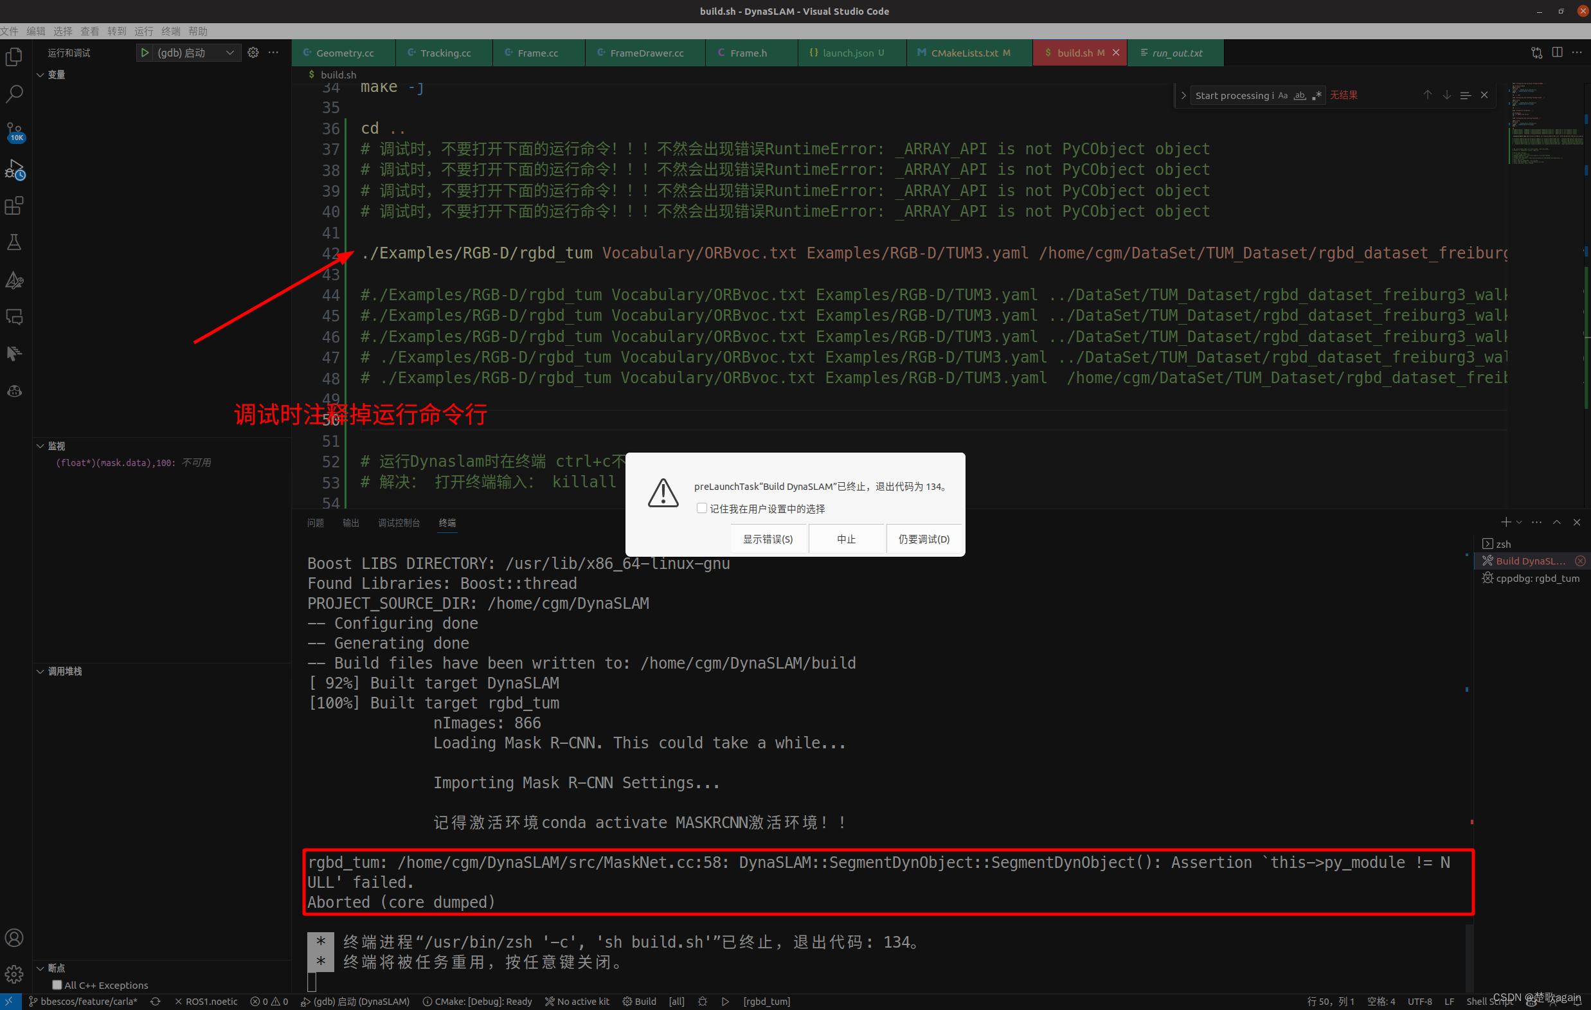The height and width of the screenshot is (1010, 1591).
Task: Close the build.sh editor tab
Action: (x=1116, y=53)
